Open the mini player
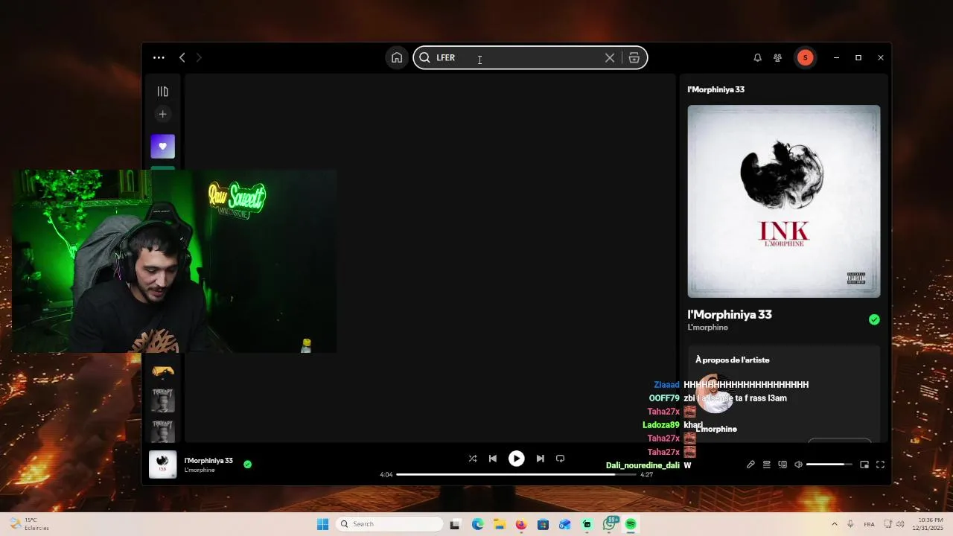 click(864, 465)
